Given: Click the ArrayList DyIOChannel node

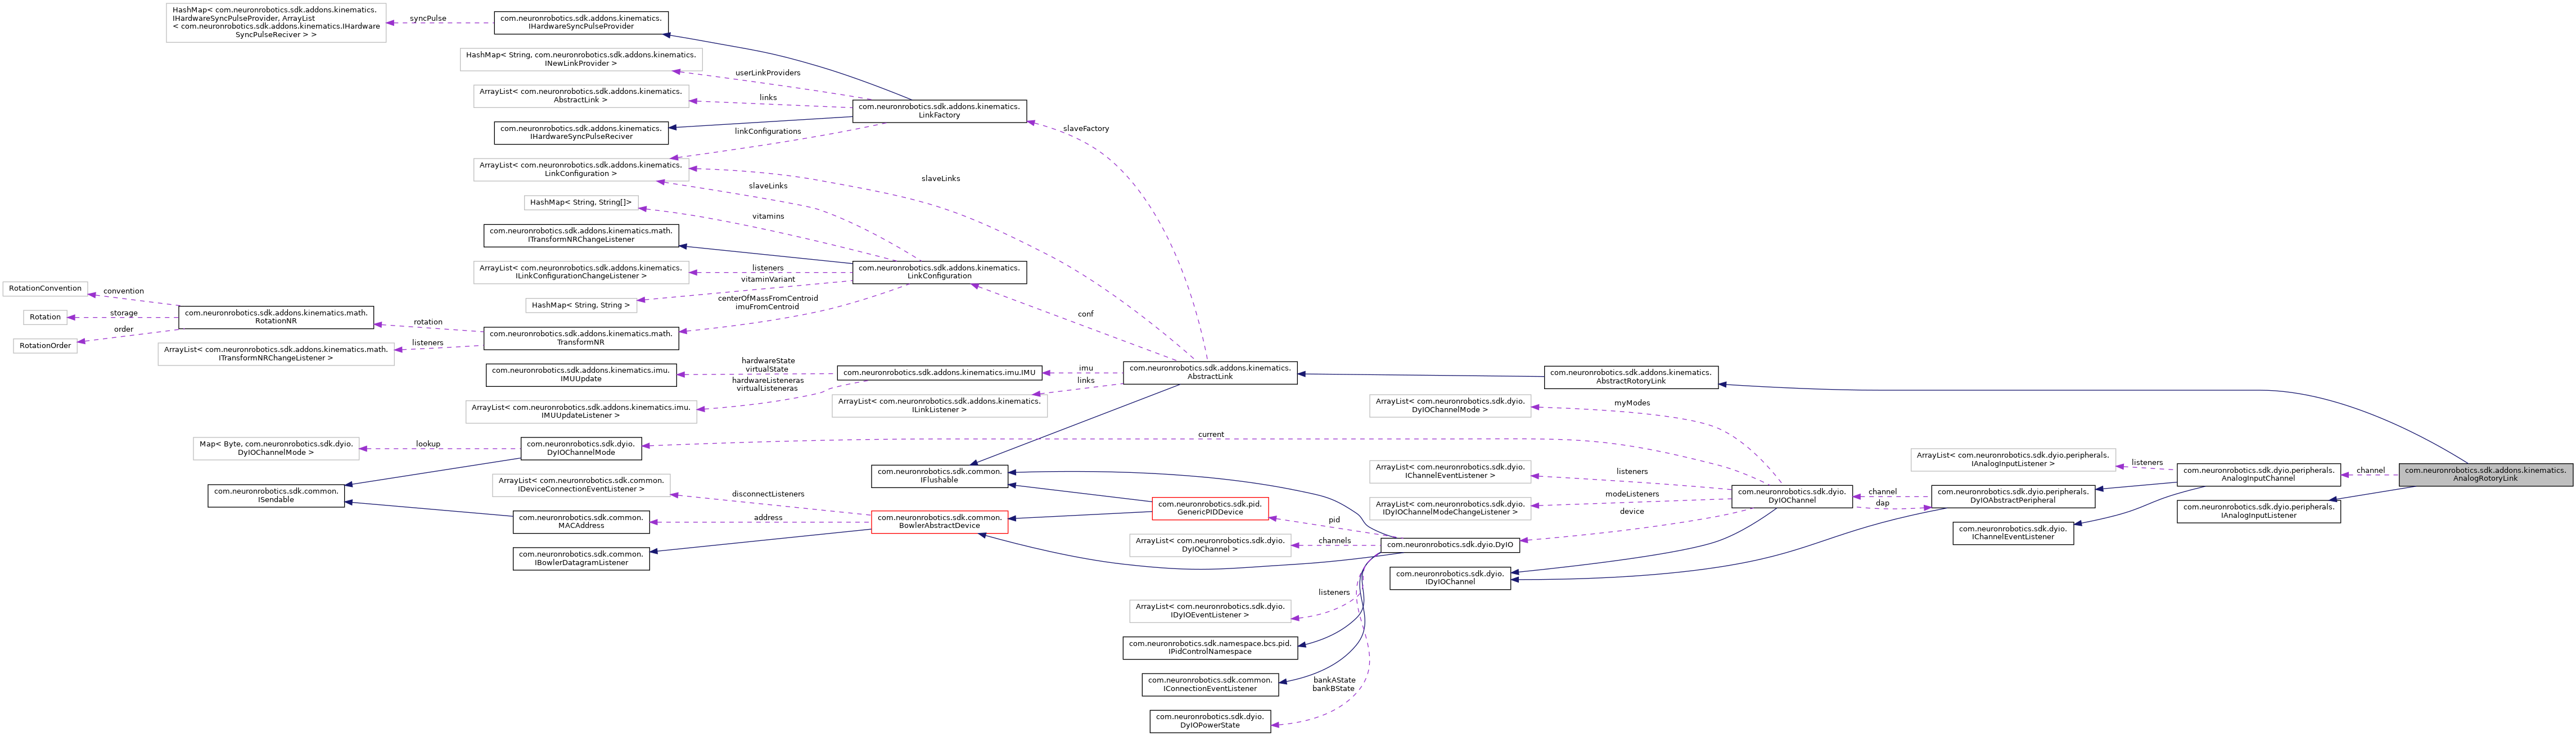Looking at the screenshot, I should 1210,546.
